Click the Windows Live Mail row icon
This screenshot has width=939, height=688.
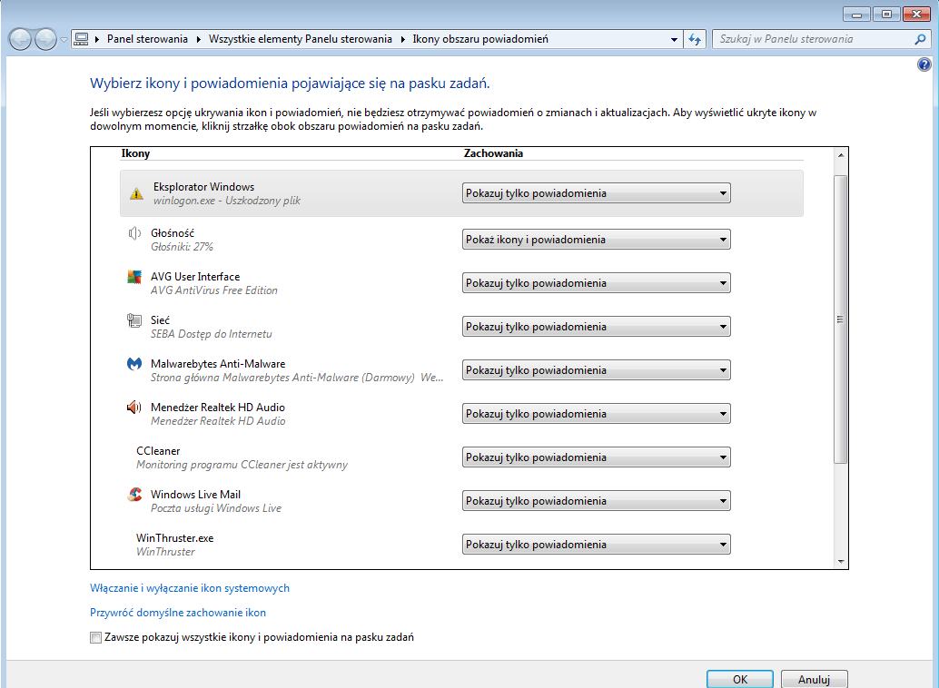[134, 495]
